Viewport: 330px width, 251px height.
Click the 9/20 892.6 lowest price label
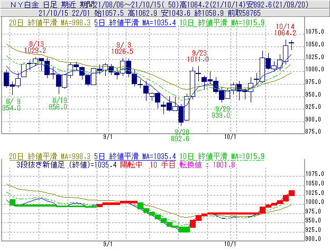click(180, 135)
